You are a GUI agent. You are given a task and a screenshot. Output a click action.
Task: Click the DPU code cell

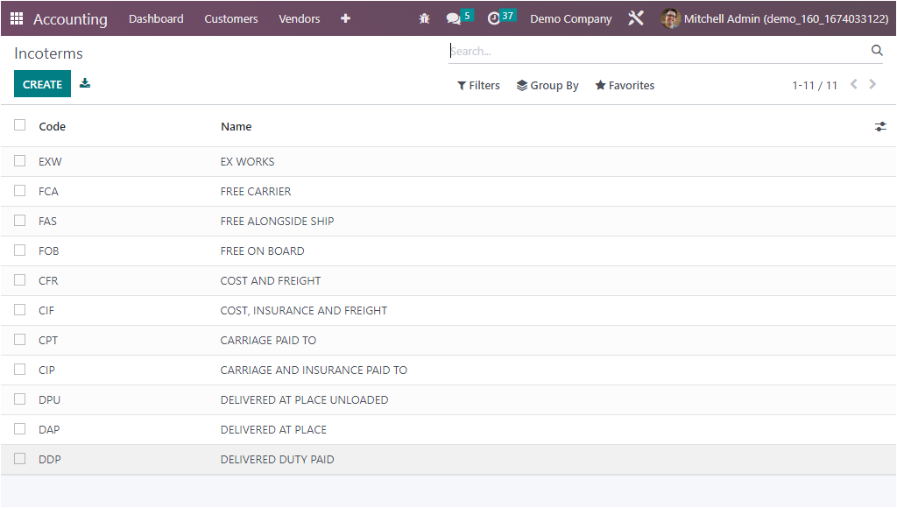[x=49, y=400]
